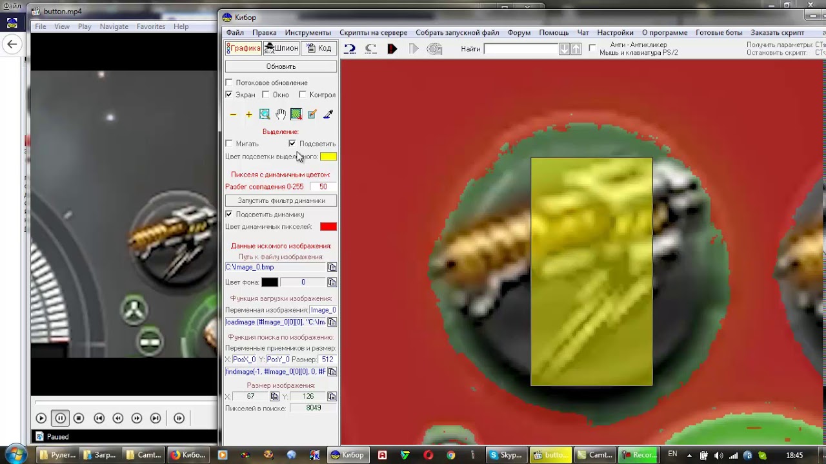This screenshot has height=464, width=826.
Task: Click Stop in the media player
Action: click(x=79, y=418)
